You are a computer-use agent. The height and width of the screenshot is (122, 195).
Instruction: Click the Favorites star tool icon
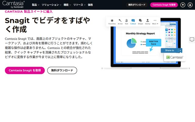click(x=112, y=22)
